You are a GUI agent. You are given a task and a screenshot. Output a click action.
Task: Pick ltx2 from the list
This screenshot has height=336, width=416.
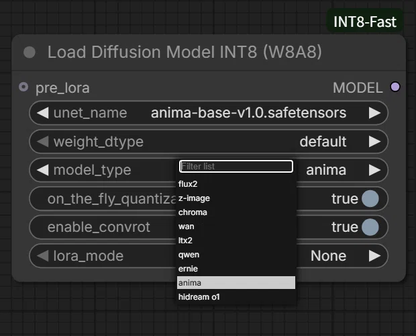236,241
